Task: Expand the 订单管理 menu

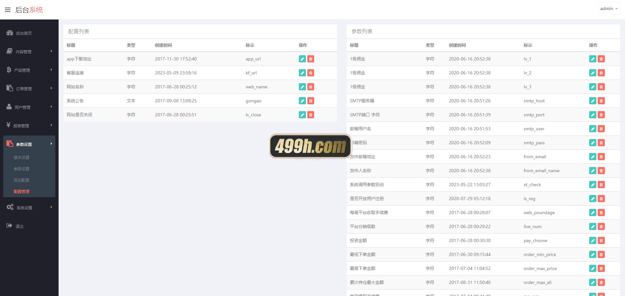Action: [x=29, y=89]
